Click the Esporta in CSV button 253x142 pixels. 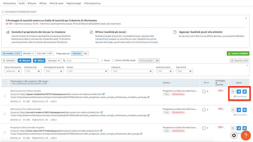(239, 60)
